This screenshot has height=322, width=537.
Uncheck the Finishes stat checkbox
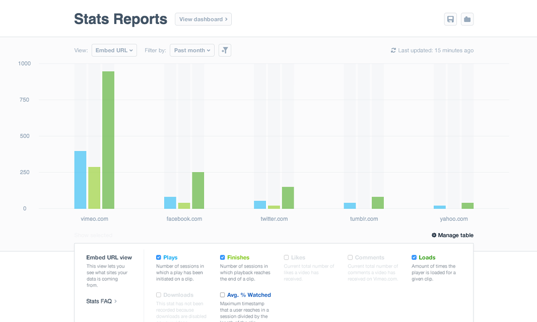pyautogui.click(x=223, y=258)
